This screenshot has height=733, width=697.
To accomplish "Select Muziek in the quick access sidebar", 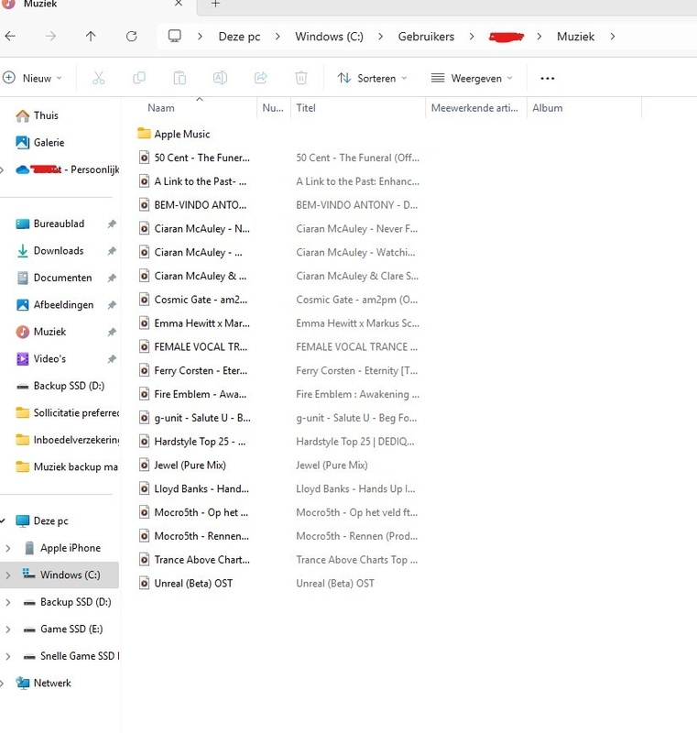I will (40, 332).
